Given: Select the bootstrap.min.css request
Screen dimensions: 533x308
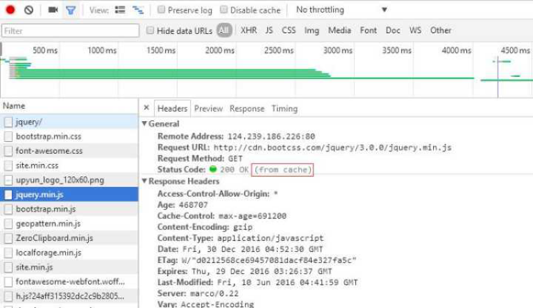Looking at the screenshot, I should 69,136.
